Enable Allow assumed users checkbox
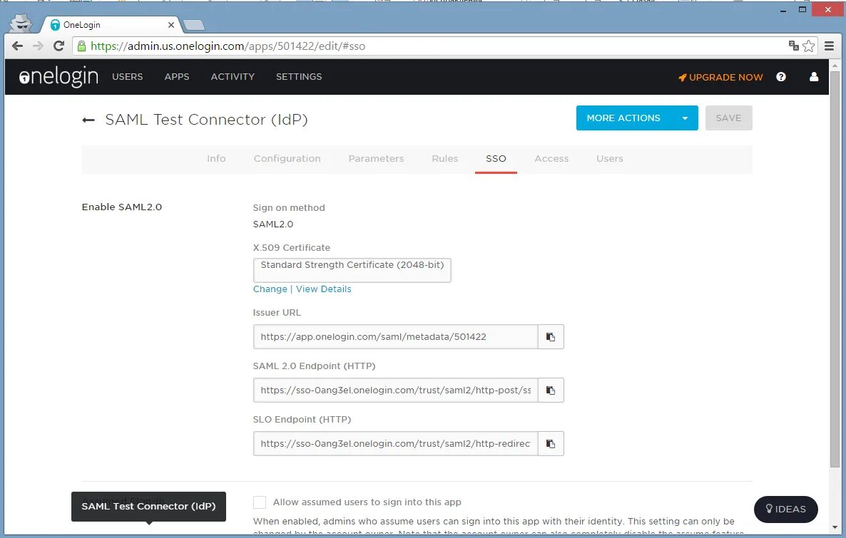Viewport: 846px width, 538px height. [x=260, y=502]
